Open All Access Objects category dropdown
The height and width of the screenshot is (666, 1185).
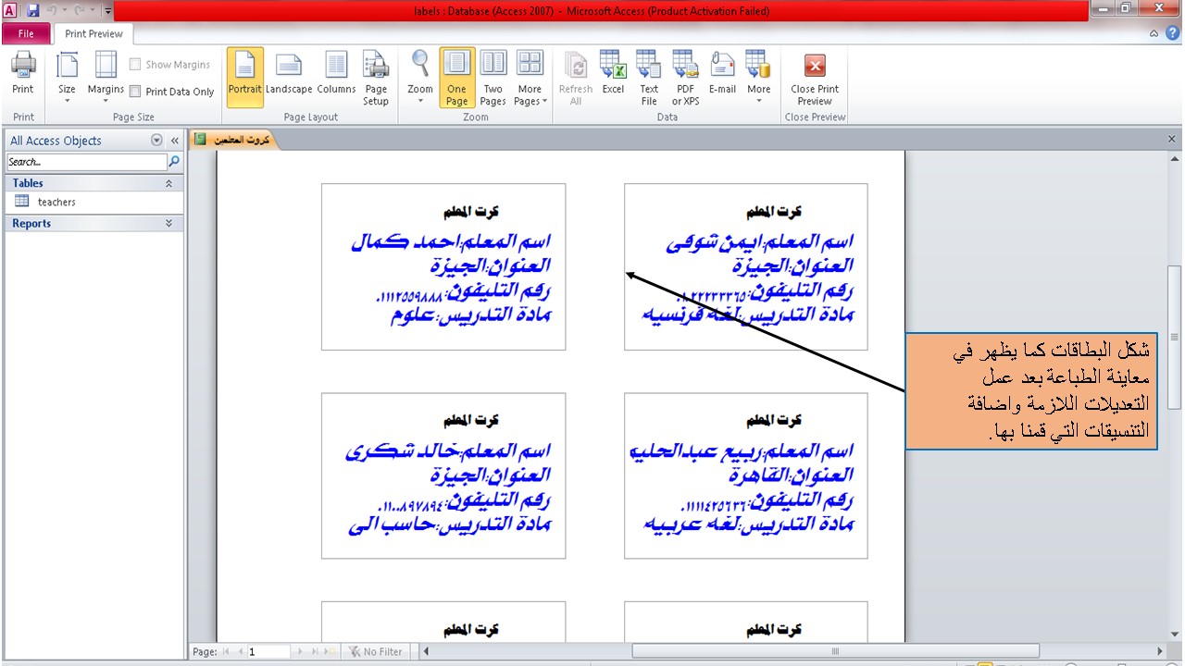click(156, 141)
